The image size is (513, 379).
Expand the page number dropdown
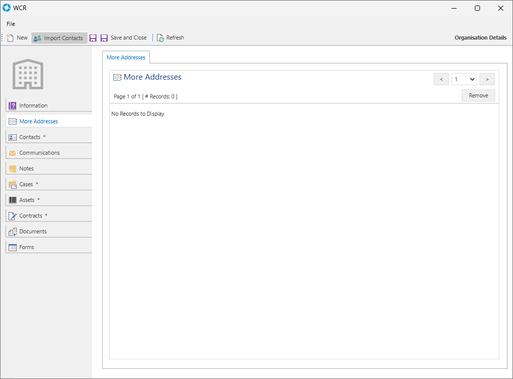(x=464, y=79)
